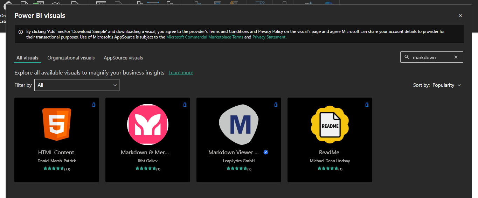Screen dimensions: 478x198
Task: Open the Privacy Statement link
Action: click(x=269, y=37)
